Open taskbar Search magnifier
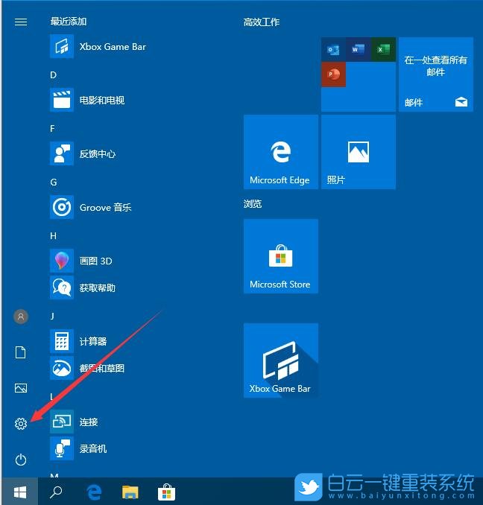The image size is (483, 505). tap(56, 492)
